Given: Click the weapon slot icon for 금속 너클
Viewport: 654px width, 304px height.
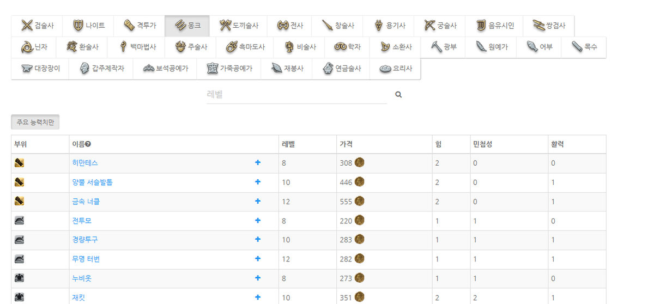Looking at the screenshot, I should [x=19, y=201].
